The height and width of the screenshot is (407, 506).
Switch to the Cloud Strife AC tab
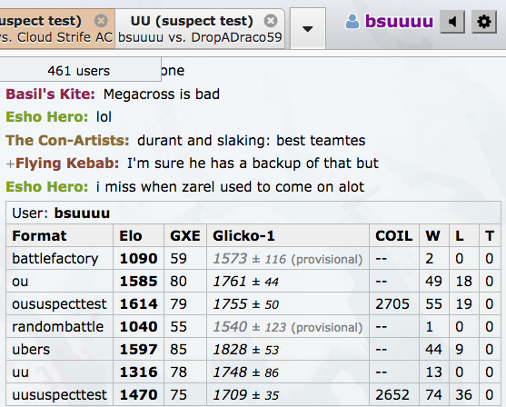[x=57, y=29]
